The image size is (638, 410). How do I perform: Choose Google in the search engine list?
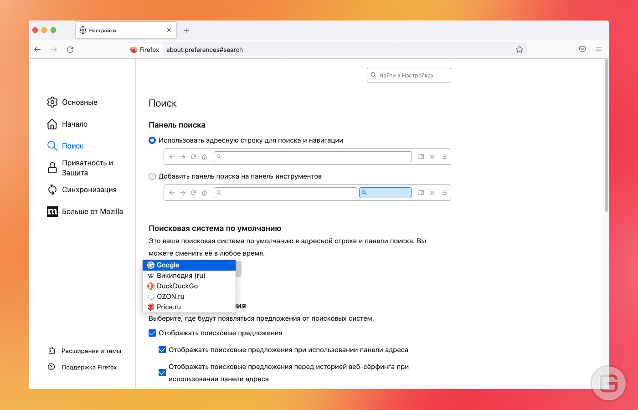click(189, 265)
